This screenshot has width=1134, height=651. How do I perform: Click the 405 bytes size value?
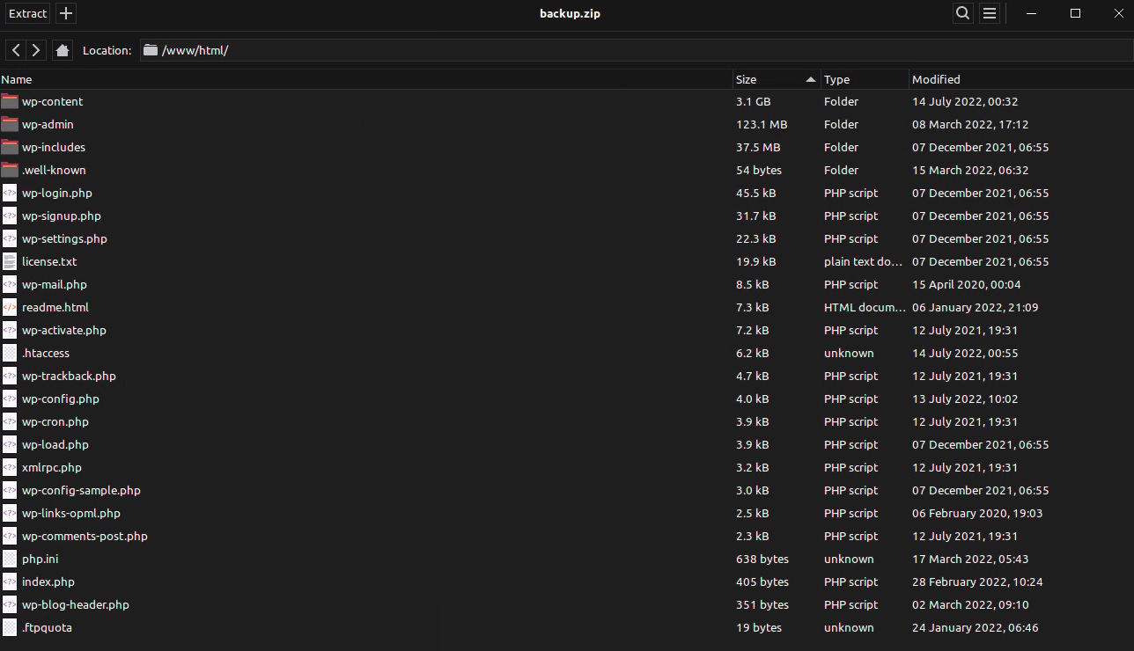pyautogui.click(x=762, y=582)
